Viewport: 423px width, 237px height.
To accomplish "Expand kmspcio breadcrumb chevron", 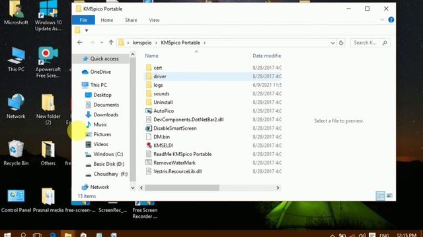I will [x=156, y=43].
